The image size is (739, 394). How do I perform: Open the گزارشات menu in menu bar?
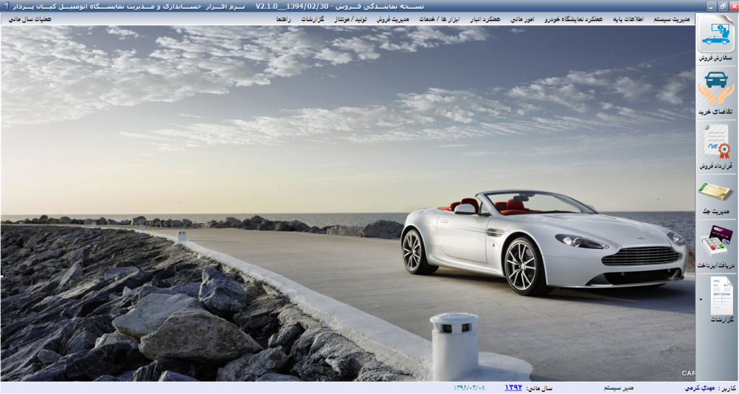click(310, 19)
